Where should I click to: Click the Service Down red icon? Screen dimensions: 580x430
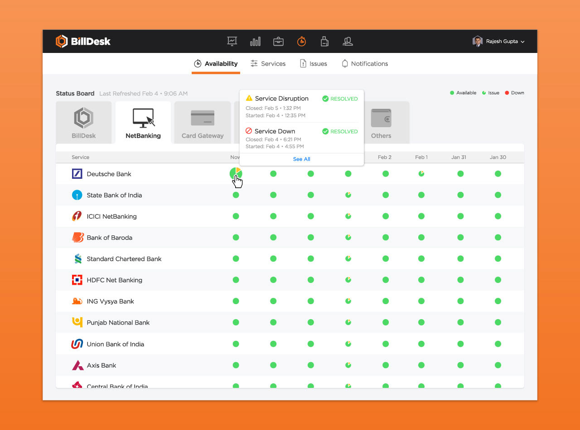click(x=249, y=131)
